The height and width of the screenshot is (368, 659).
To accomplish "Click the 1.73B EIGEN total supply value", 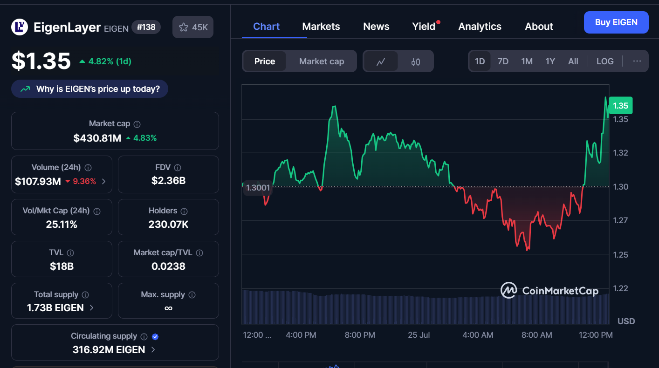I will click(x=55, y=307).
